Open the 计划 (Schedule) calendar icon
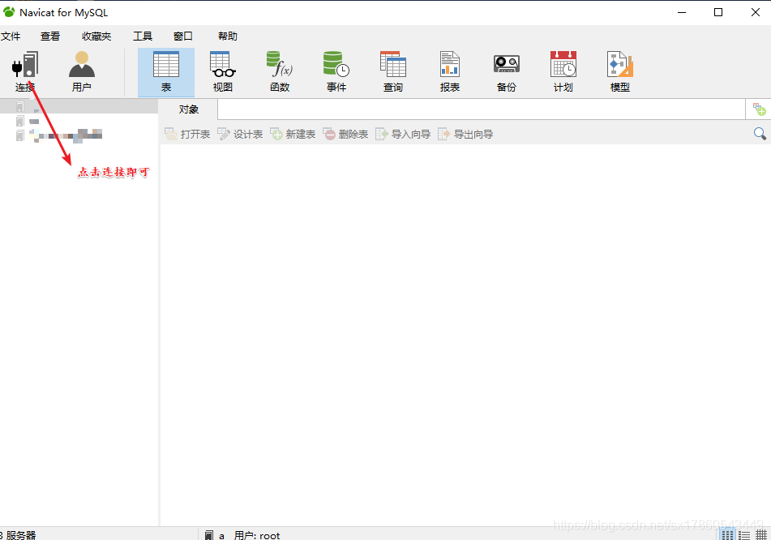This screenshot has height=540, width=771. click(x=563, y=71)
